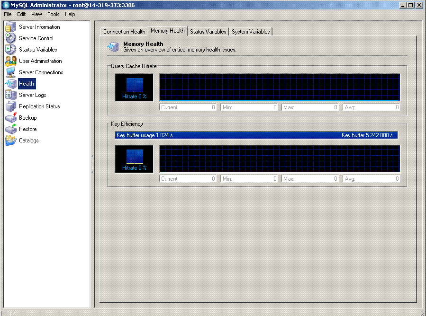
Task: Open User Administration people icon
Action: click(10, 61)
